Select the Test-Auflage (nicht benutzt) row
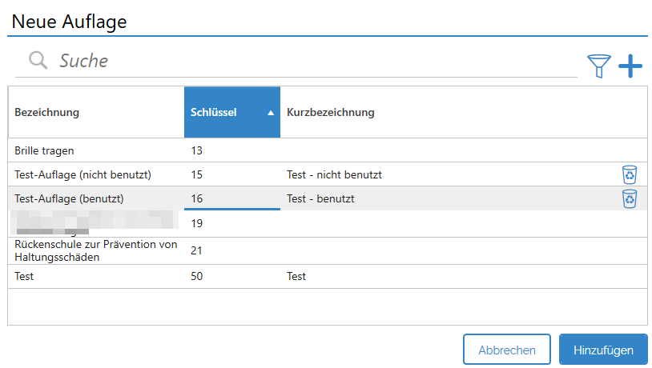The image size is (652, 368). [83, 174]
